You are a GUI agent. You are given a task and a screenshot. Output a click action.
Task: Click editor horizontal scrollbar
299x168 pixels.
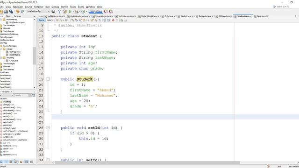[x=147, y=162]
